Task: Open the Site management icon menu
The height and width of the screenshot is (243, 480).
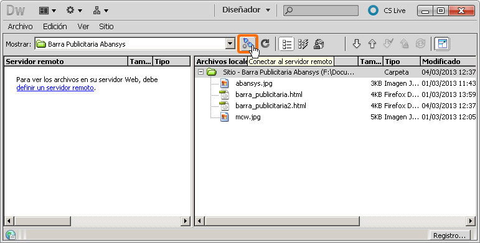Action: (x=100, y=11)
